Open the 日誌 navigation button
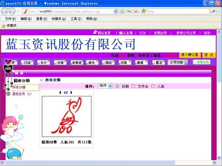This screenshot has width=222, height=166. point(27,62)
